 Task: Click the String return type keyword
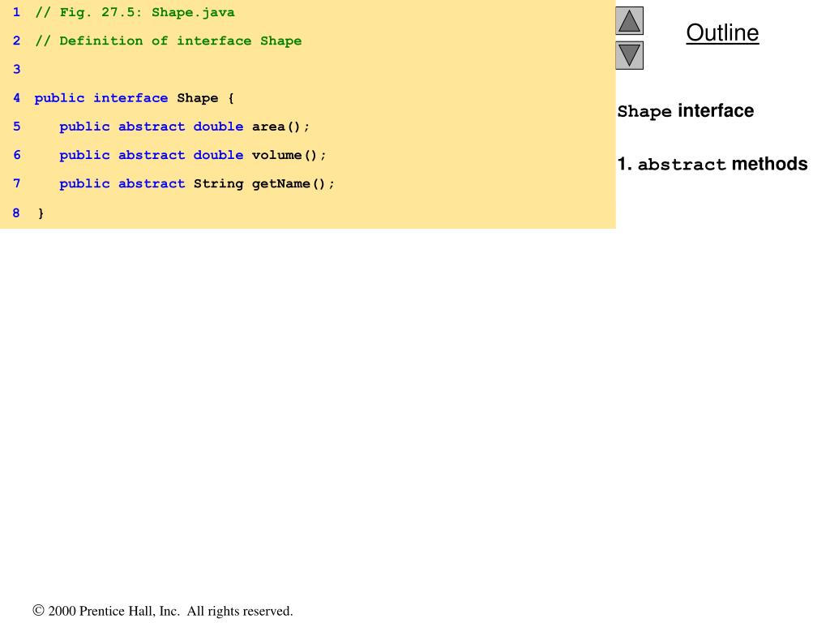[x=218, y=183]
